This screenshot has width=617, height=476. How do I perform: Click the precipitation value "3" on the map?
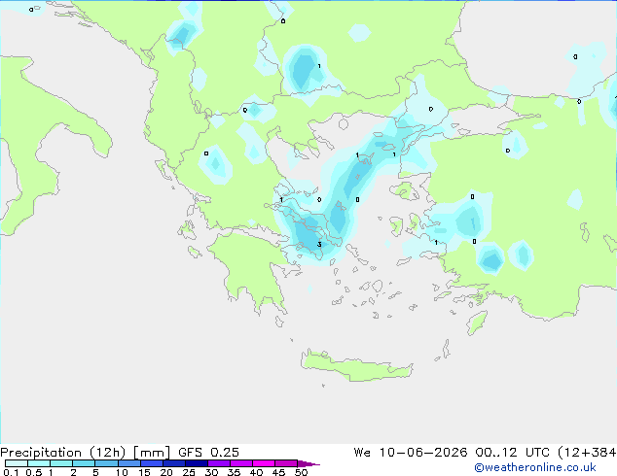[319, 244]
